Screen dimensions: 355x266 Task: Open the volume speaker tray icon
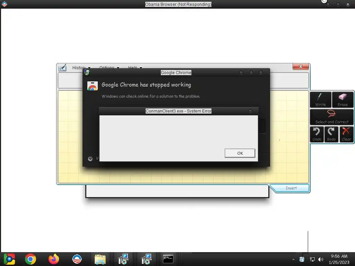tap(321, 259)
